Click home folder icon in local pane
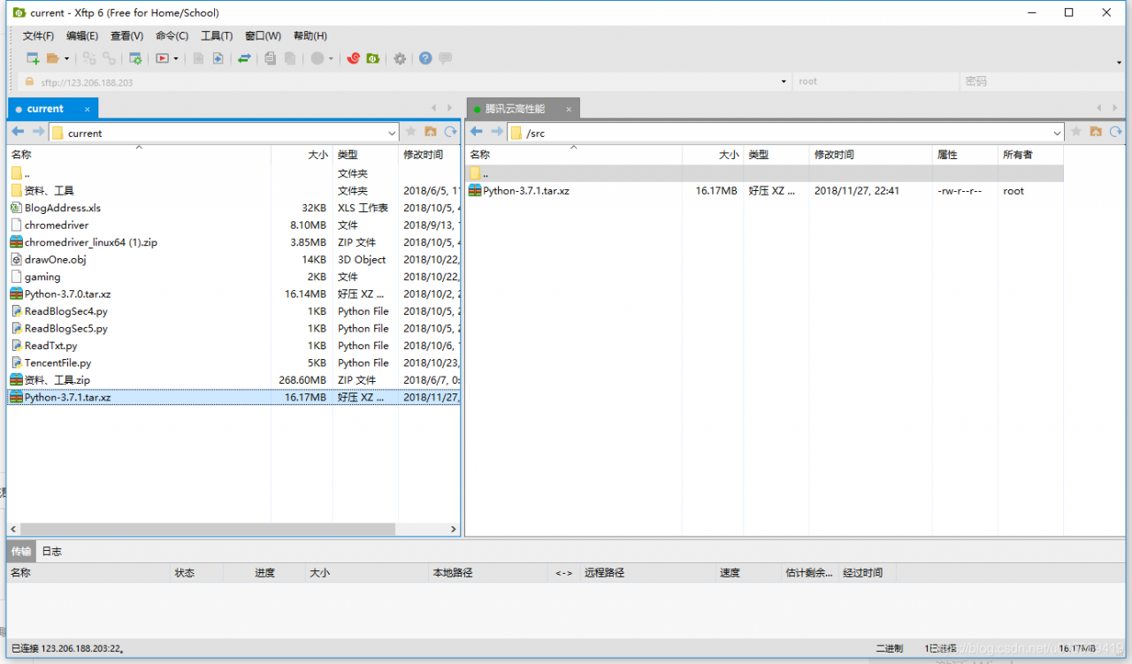The height and width of the screenshot is (664, 1132). point(431,132)
